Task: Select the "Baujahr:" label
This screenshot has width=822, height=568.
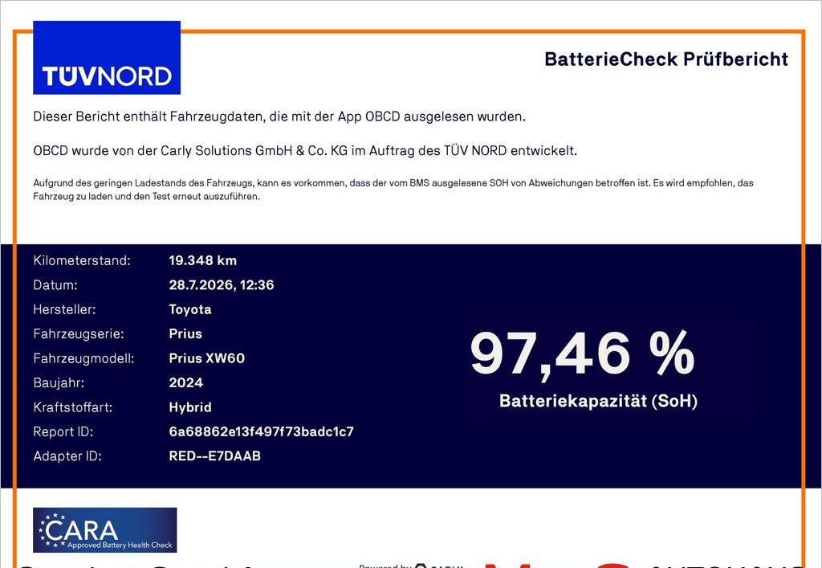Action: click(x=59, y=383)
